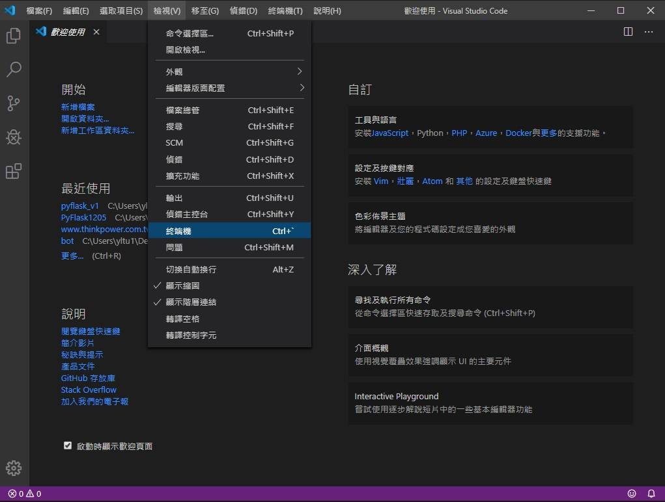Toggle 切換自動換行 word wrap option
The width and height of the screenshot is (665, 502).
click(229, 269)
